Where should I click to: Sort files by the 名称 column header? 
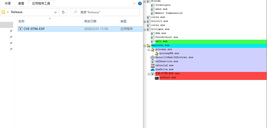tap(21, 21)
